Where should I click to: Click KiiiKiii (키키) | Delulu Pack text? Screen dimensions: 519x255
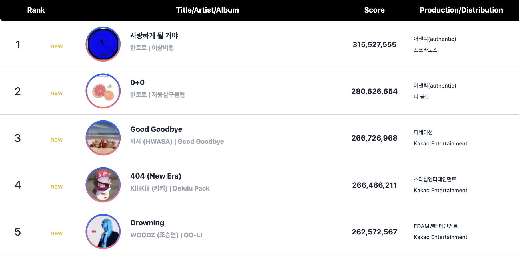[x=170, y=188]
